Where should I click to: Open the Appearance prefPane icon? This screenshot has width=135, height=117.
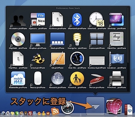coord(38,19)
